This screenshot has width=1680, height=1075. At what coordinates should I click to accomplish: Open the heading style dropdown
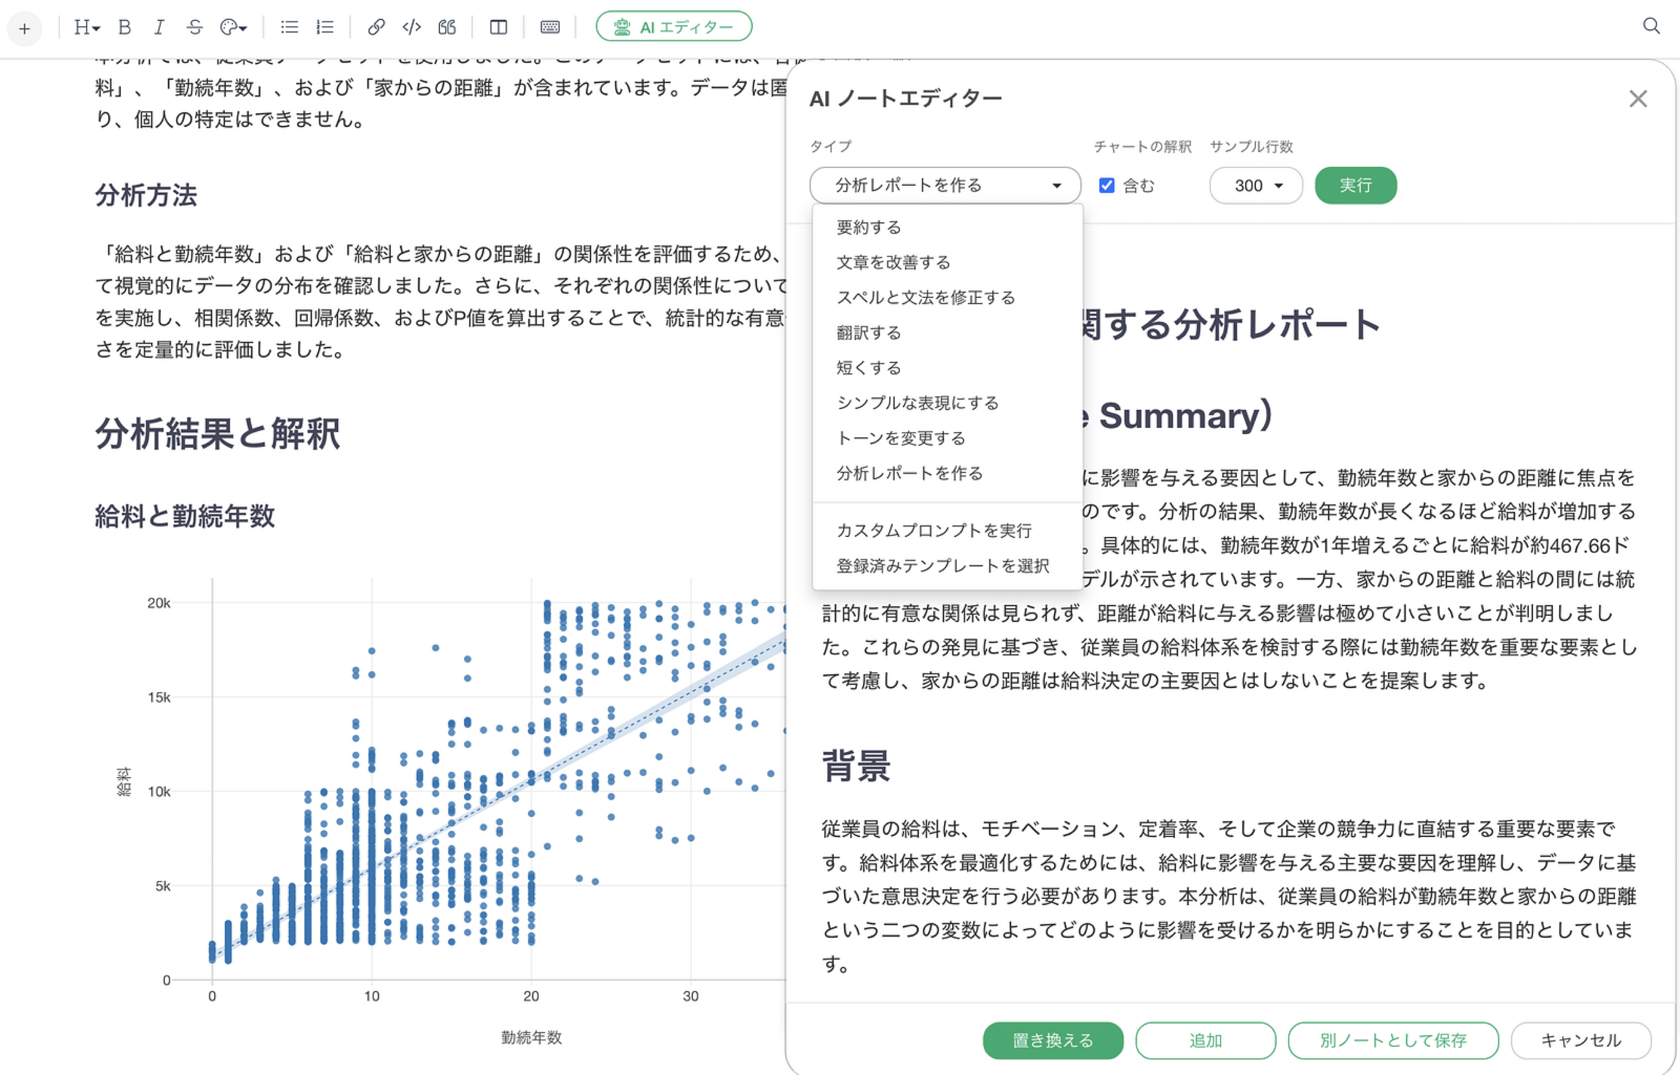coord(88,27)
